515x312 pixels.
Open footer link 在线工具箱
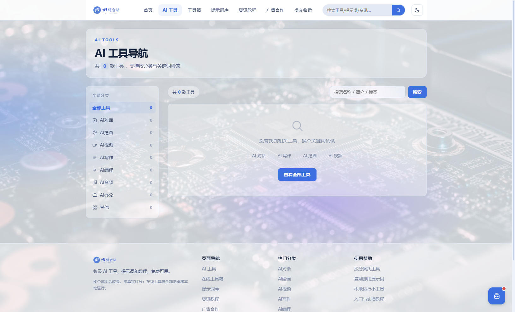[x=212, y=279]
